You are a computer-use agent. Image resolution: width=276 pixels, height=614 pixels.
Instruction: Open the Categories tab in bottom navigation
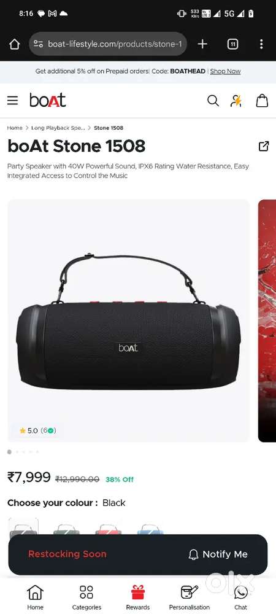pyautogui.click(x=86, y=597)
